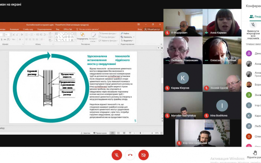Click the numbered list icon
This screenshot has width=261, height=163.
pos(32,35)
